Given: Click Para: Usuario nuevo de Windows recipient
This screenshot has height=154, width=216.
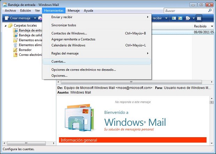Looking at the screenshot, I should coord(183,88).
